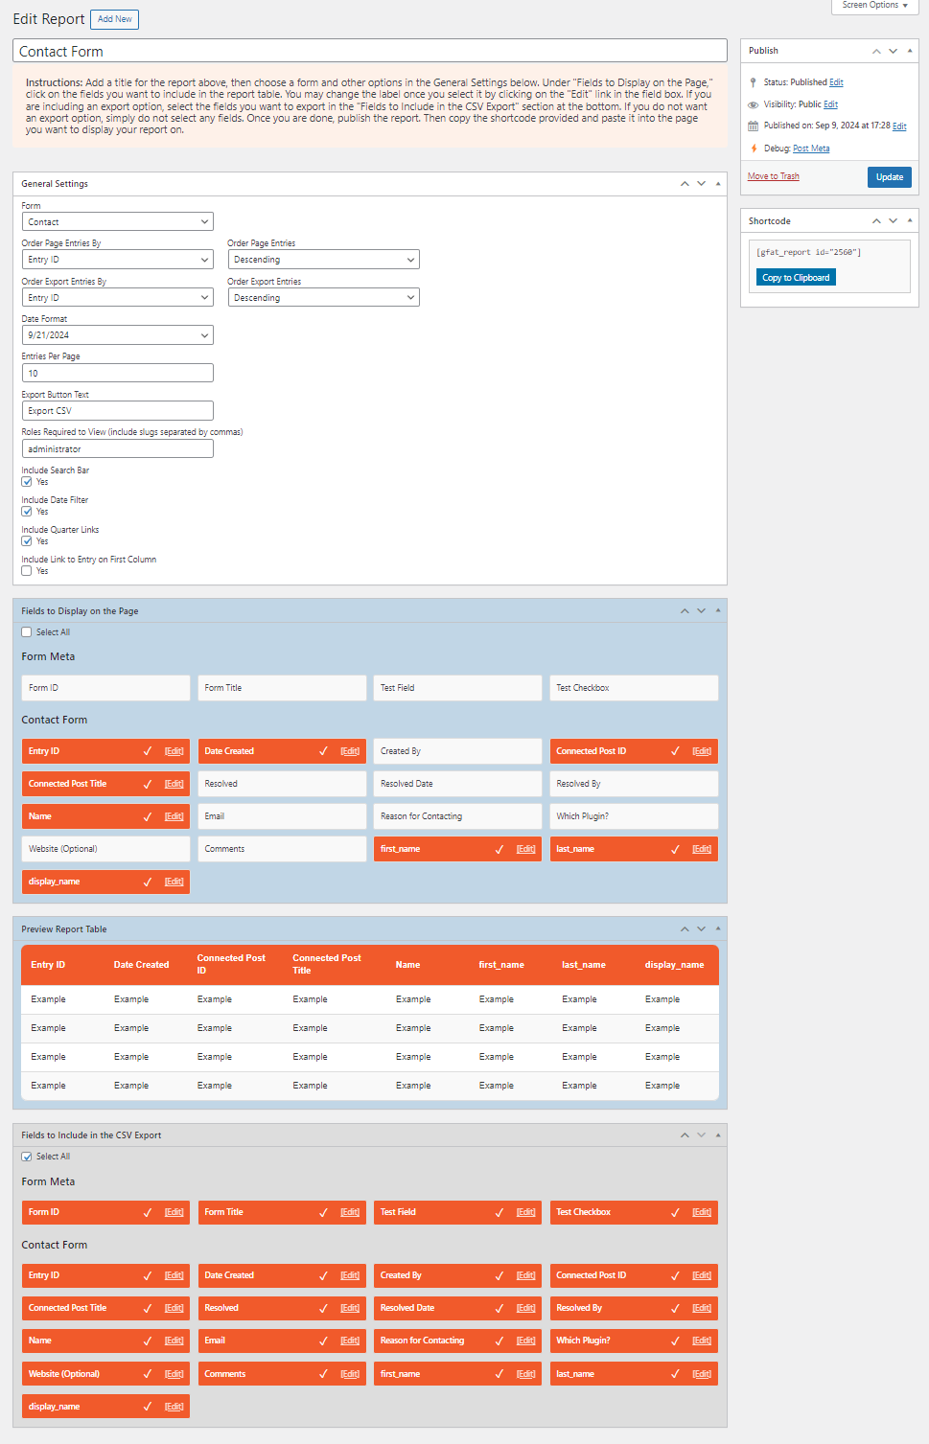Viewport: 929px width, 1444px height.
Task: Open the Screen Options menu
Action: 871,7
